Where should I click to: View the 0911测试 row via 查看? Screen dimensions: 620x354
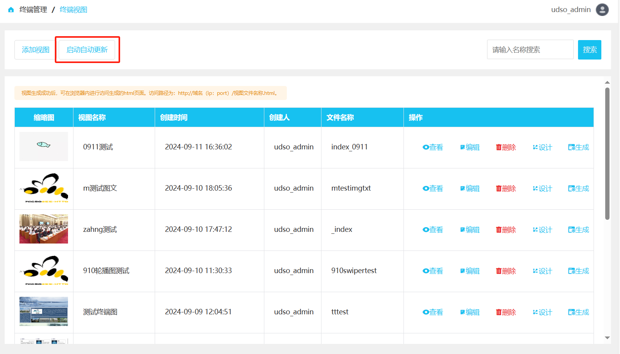point(433,147)
